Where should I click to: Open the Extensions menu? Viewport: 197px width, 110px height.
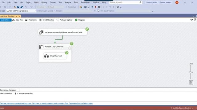point(85,2)
